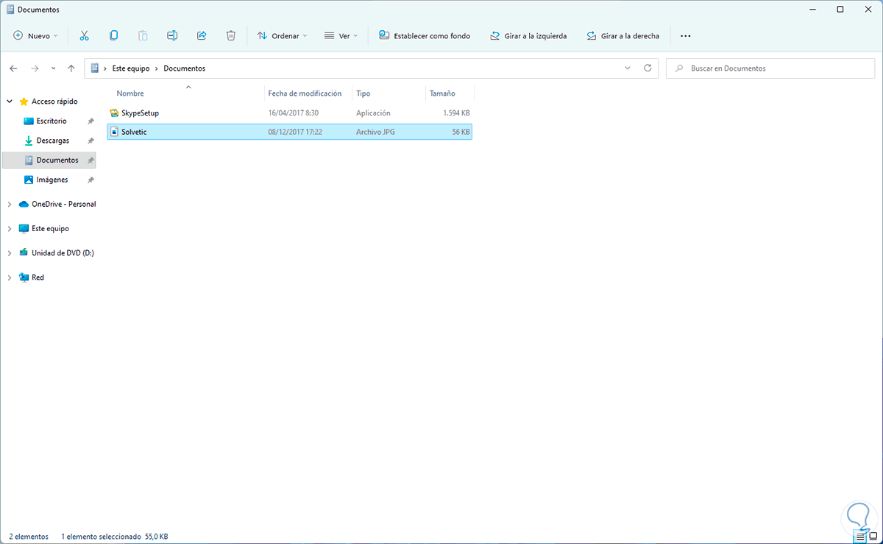
Task: Click the Documentos window title icon
Action: (9, 10)
